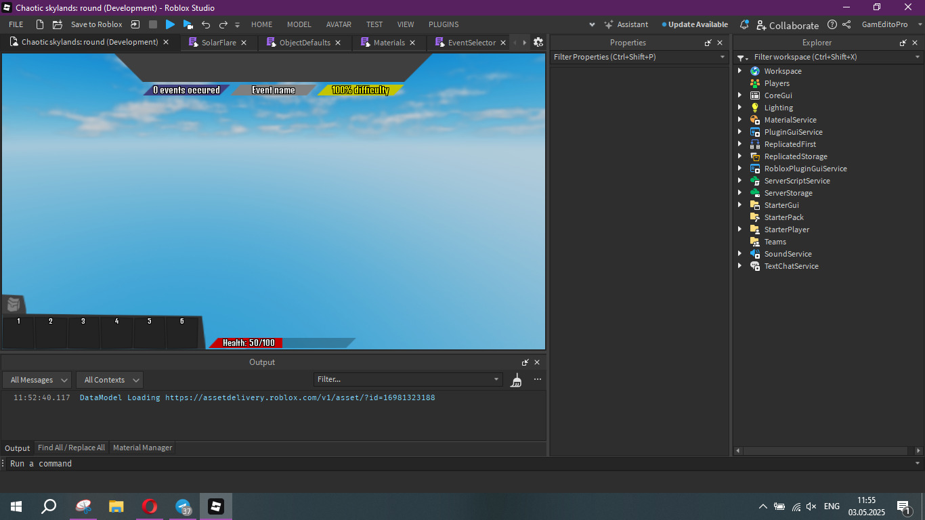The height and width of the screenshot is (520, 925).
Task: Open the notifications bell icon
Action: (x=744, y=24)
